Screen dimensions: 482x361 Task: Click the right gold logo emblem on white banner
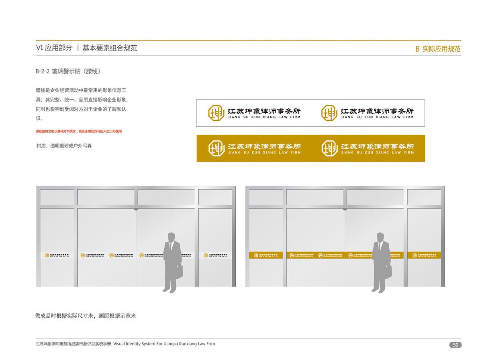[x=329, y=113]
